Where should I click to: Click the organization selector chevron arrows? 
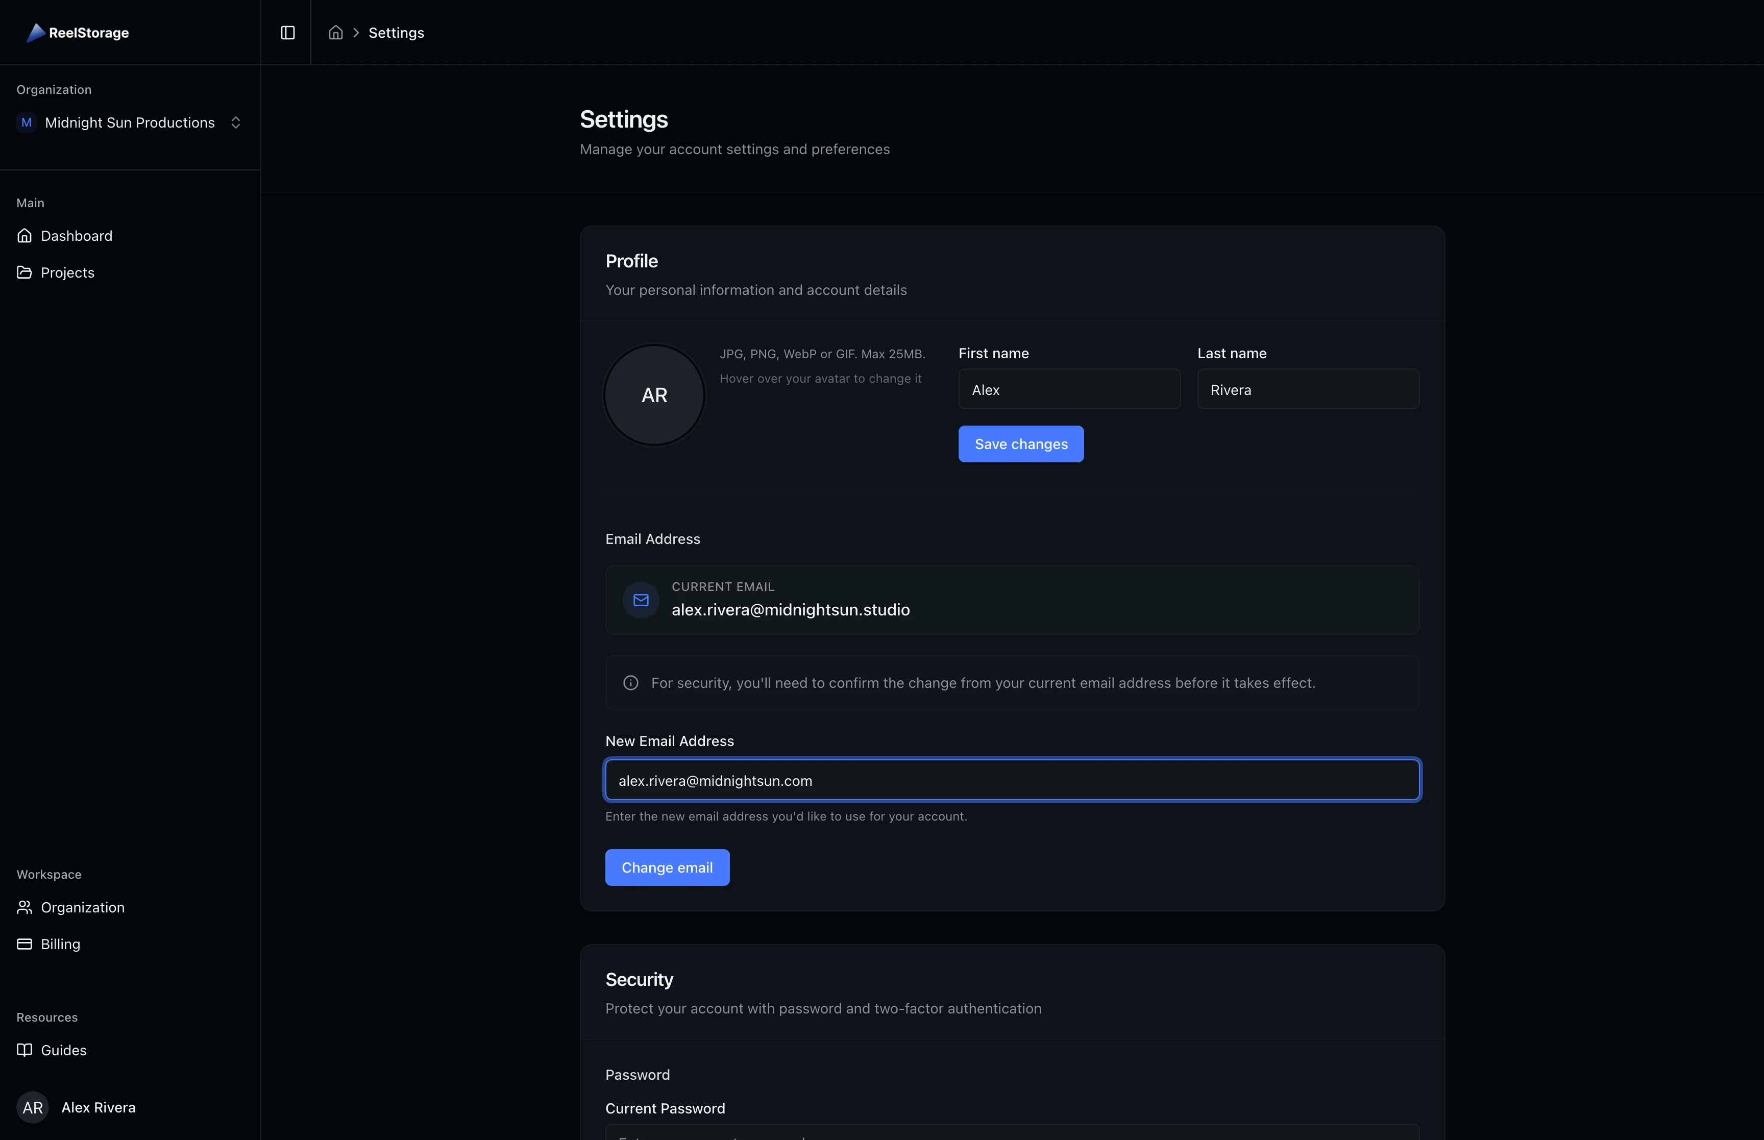click(235, 123)
